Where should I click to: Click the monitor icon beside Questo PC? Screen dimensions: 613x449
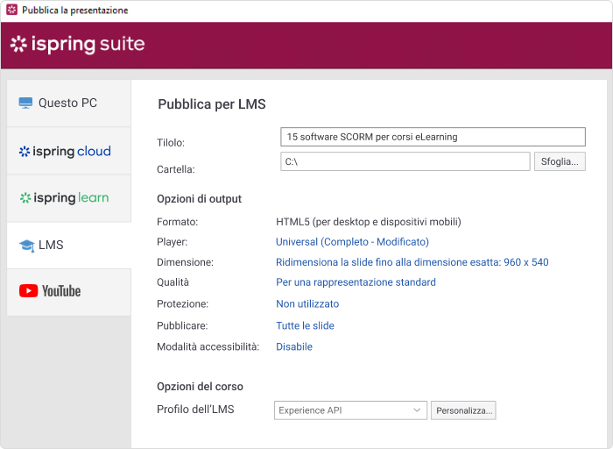tap(26, 103)
